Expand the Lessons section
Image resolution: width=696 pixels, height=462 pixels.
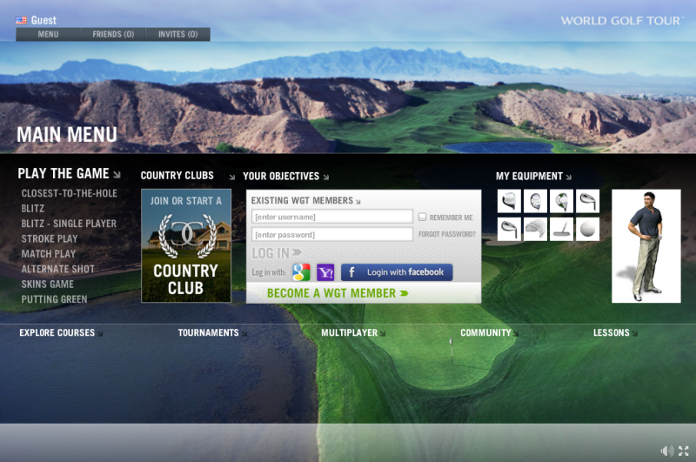[615, 333]
